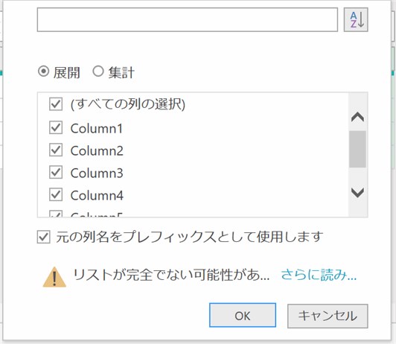Click the column search text field
This screenshot has height=344, width=396.
pyautogui.click(x=188, y=19)
